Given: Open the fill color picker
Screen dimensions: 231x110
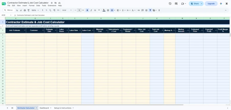Looking at the screenshot, I should tap(104, 10).
